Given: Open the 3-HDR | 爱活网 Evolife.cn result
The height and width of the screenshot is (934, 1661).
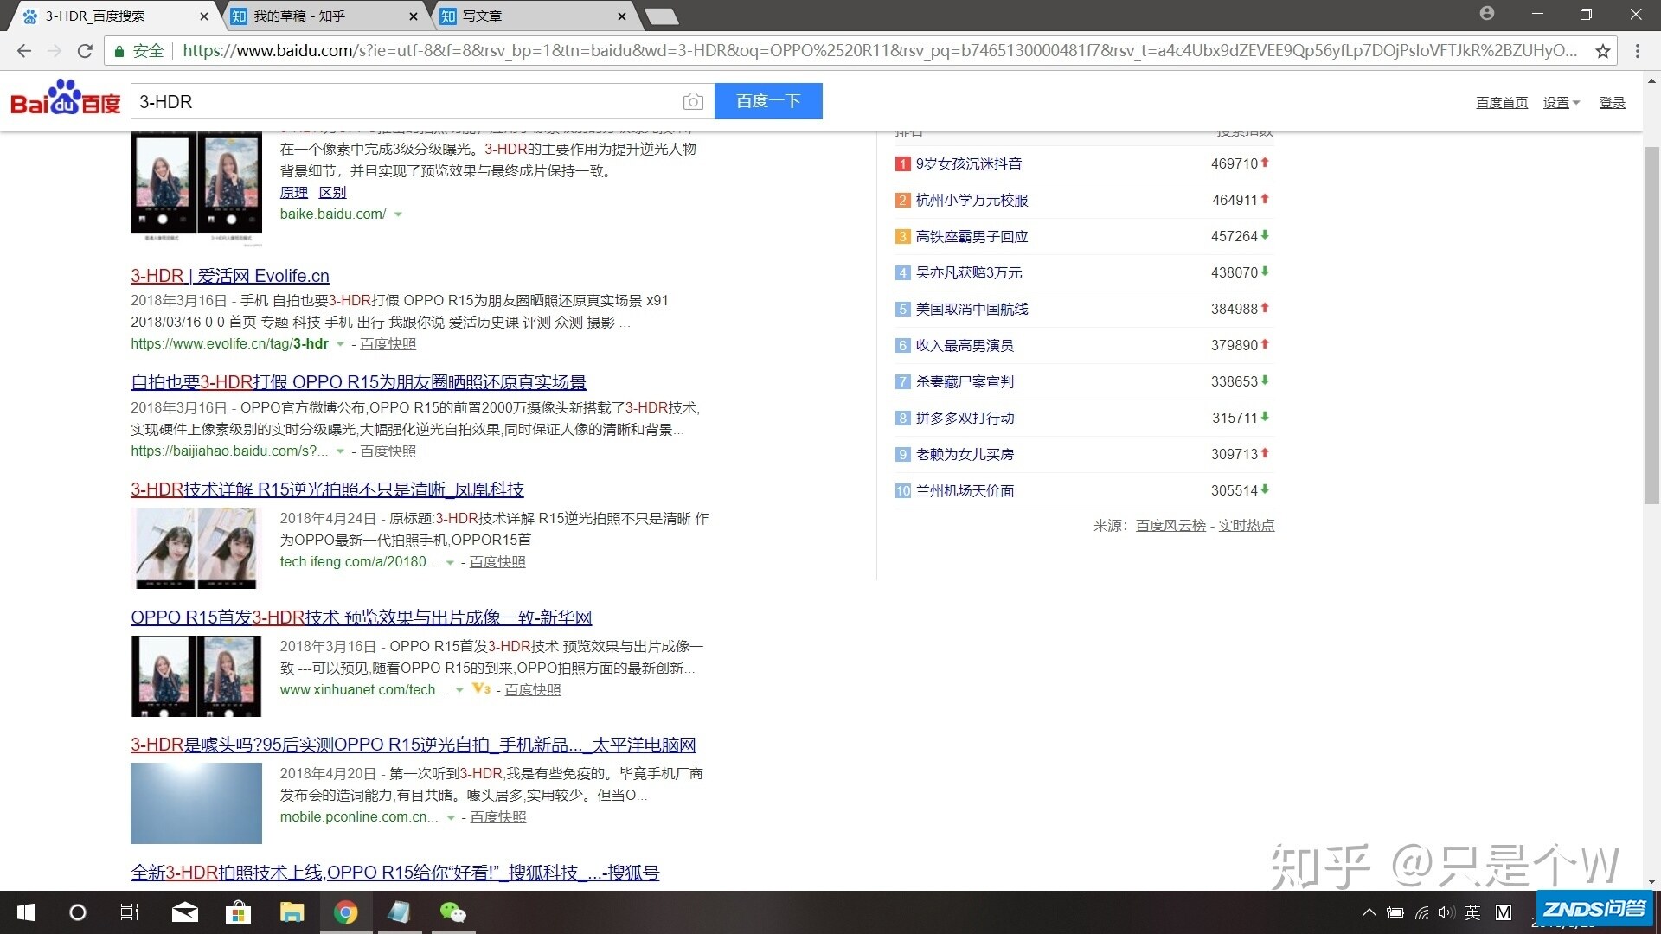Looking at the screenshot, I should click(x=230, y=276).
